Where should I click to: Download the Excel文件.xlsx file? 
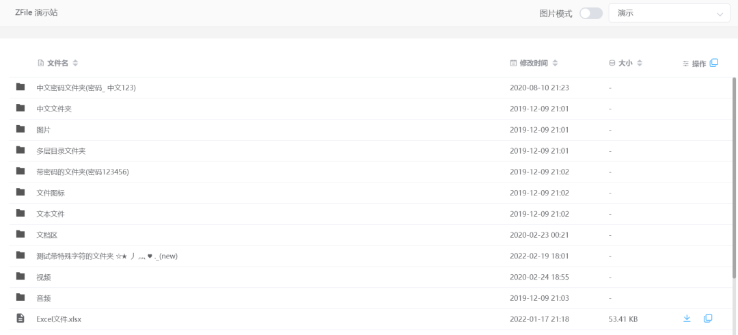687,319
